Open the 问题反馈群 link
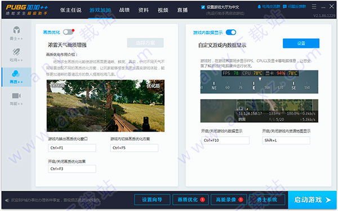Viewport: 338px width, 211px height. (x=297, y=7)
